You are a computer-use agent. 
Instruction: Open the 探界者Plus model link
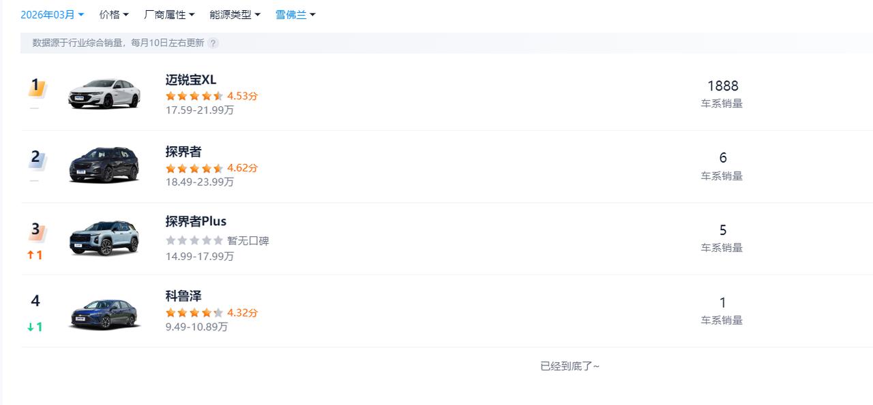point(196,221)
